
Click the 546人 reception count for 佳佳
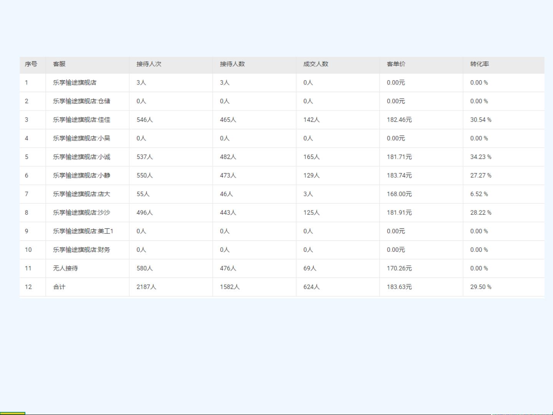pyautogui.click(x=145, y=120)
